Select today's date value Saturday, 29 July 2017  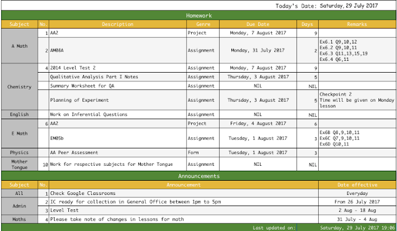click(x=349, y=6)
